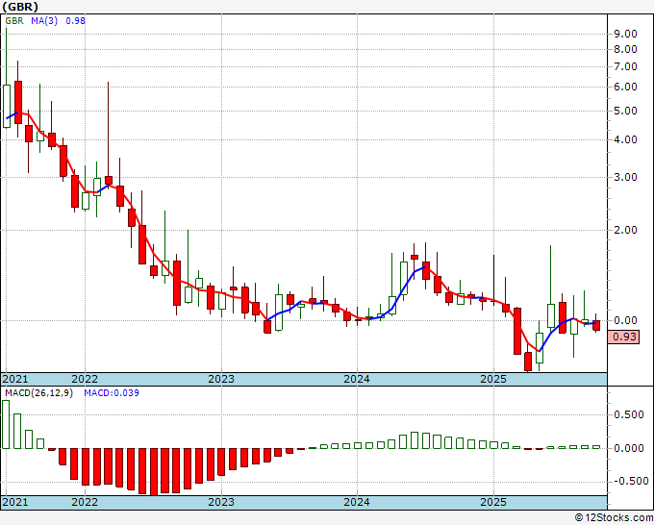654x525 pixels.
Task: Click the 2024 label on price chart timeline
Action: pos(357,379)
